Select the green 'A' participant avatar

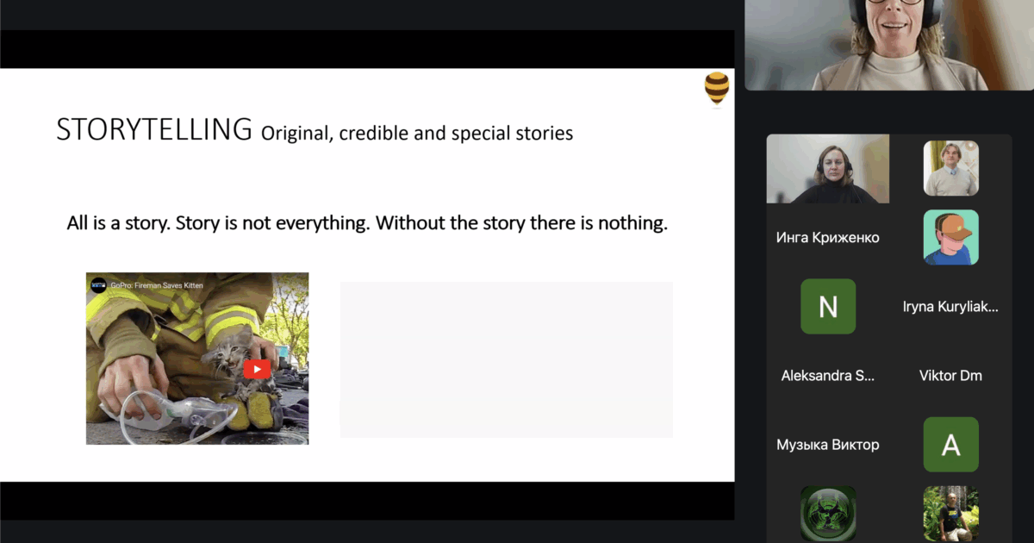click(x=950, y=445)
